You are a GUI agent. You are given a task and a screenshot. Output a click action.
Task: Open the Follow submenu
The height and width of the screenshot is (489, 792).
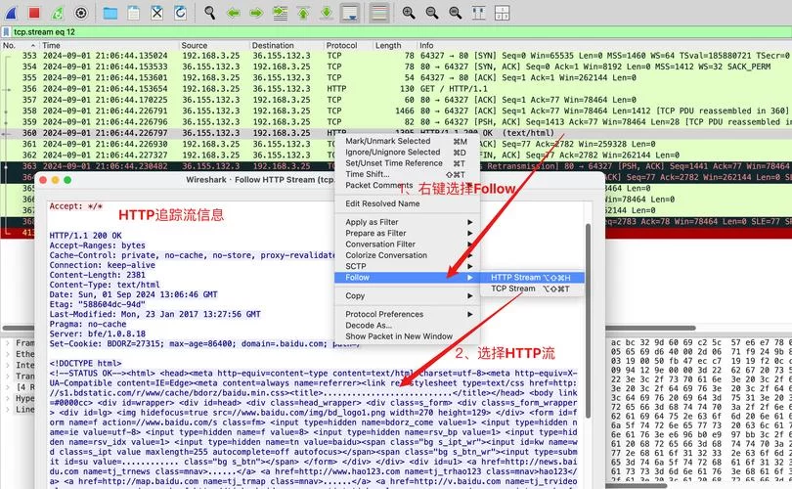[x=407, y=278]
